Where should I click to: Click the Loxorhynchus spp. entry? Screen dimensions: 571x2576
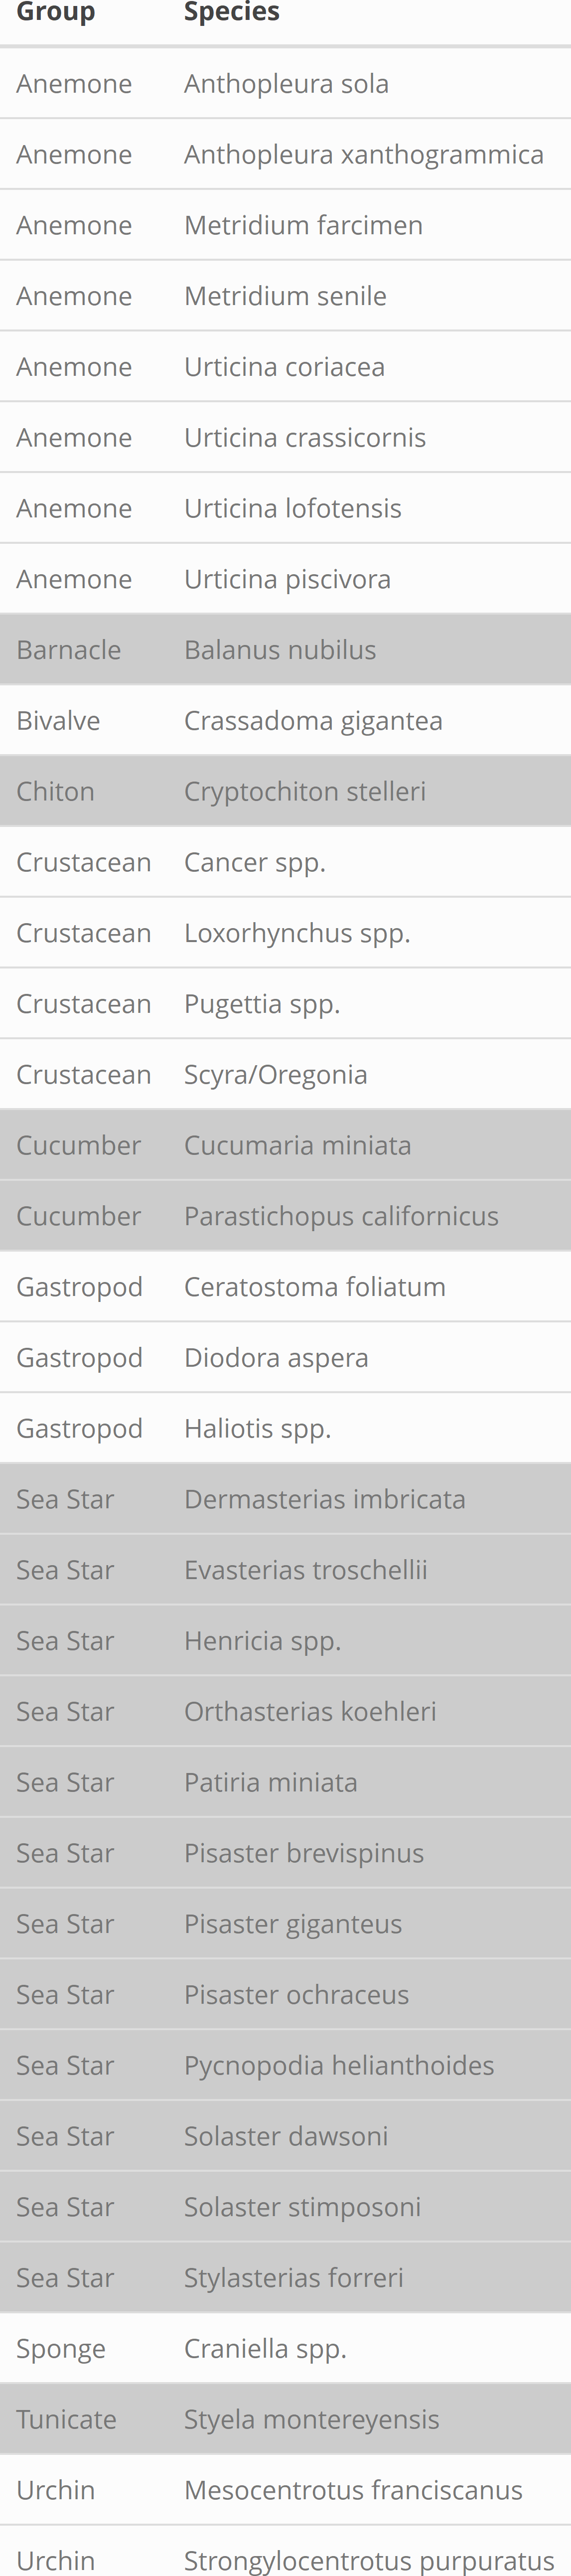click(297, 933)
